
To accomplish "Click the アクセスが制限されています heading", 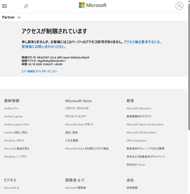I will (x=54, y=31).
